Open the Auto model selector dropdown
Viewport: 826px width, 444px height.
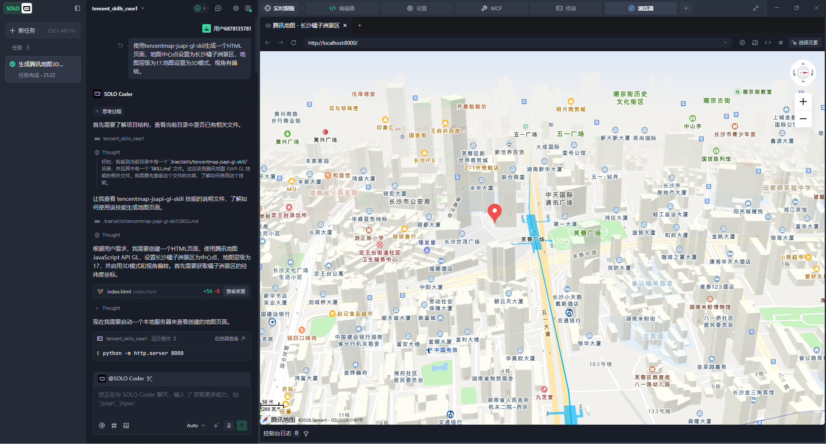point(196,425)
